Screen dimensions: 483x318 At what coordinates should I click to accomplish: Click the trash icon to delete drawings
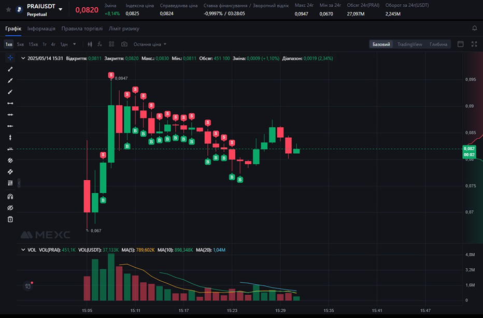tap(10, 219)
